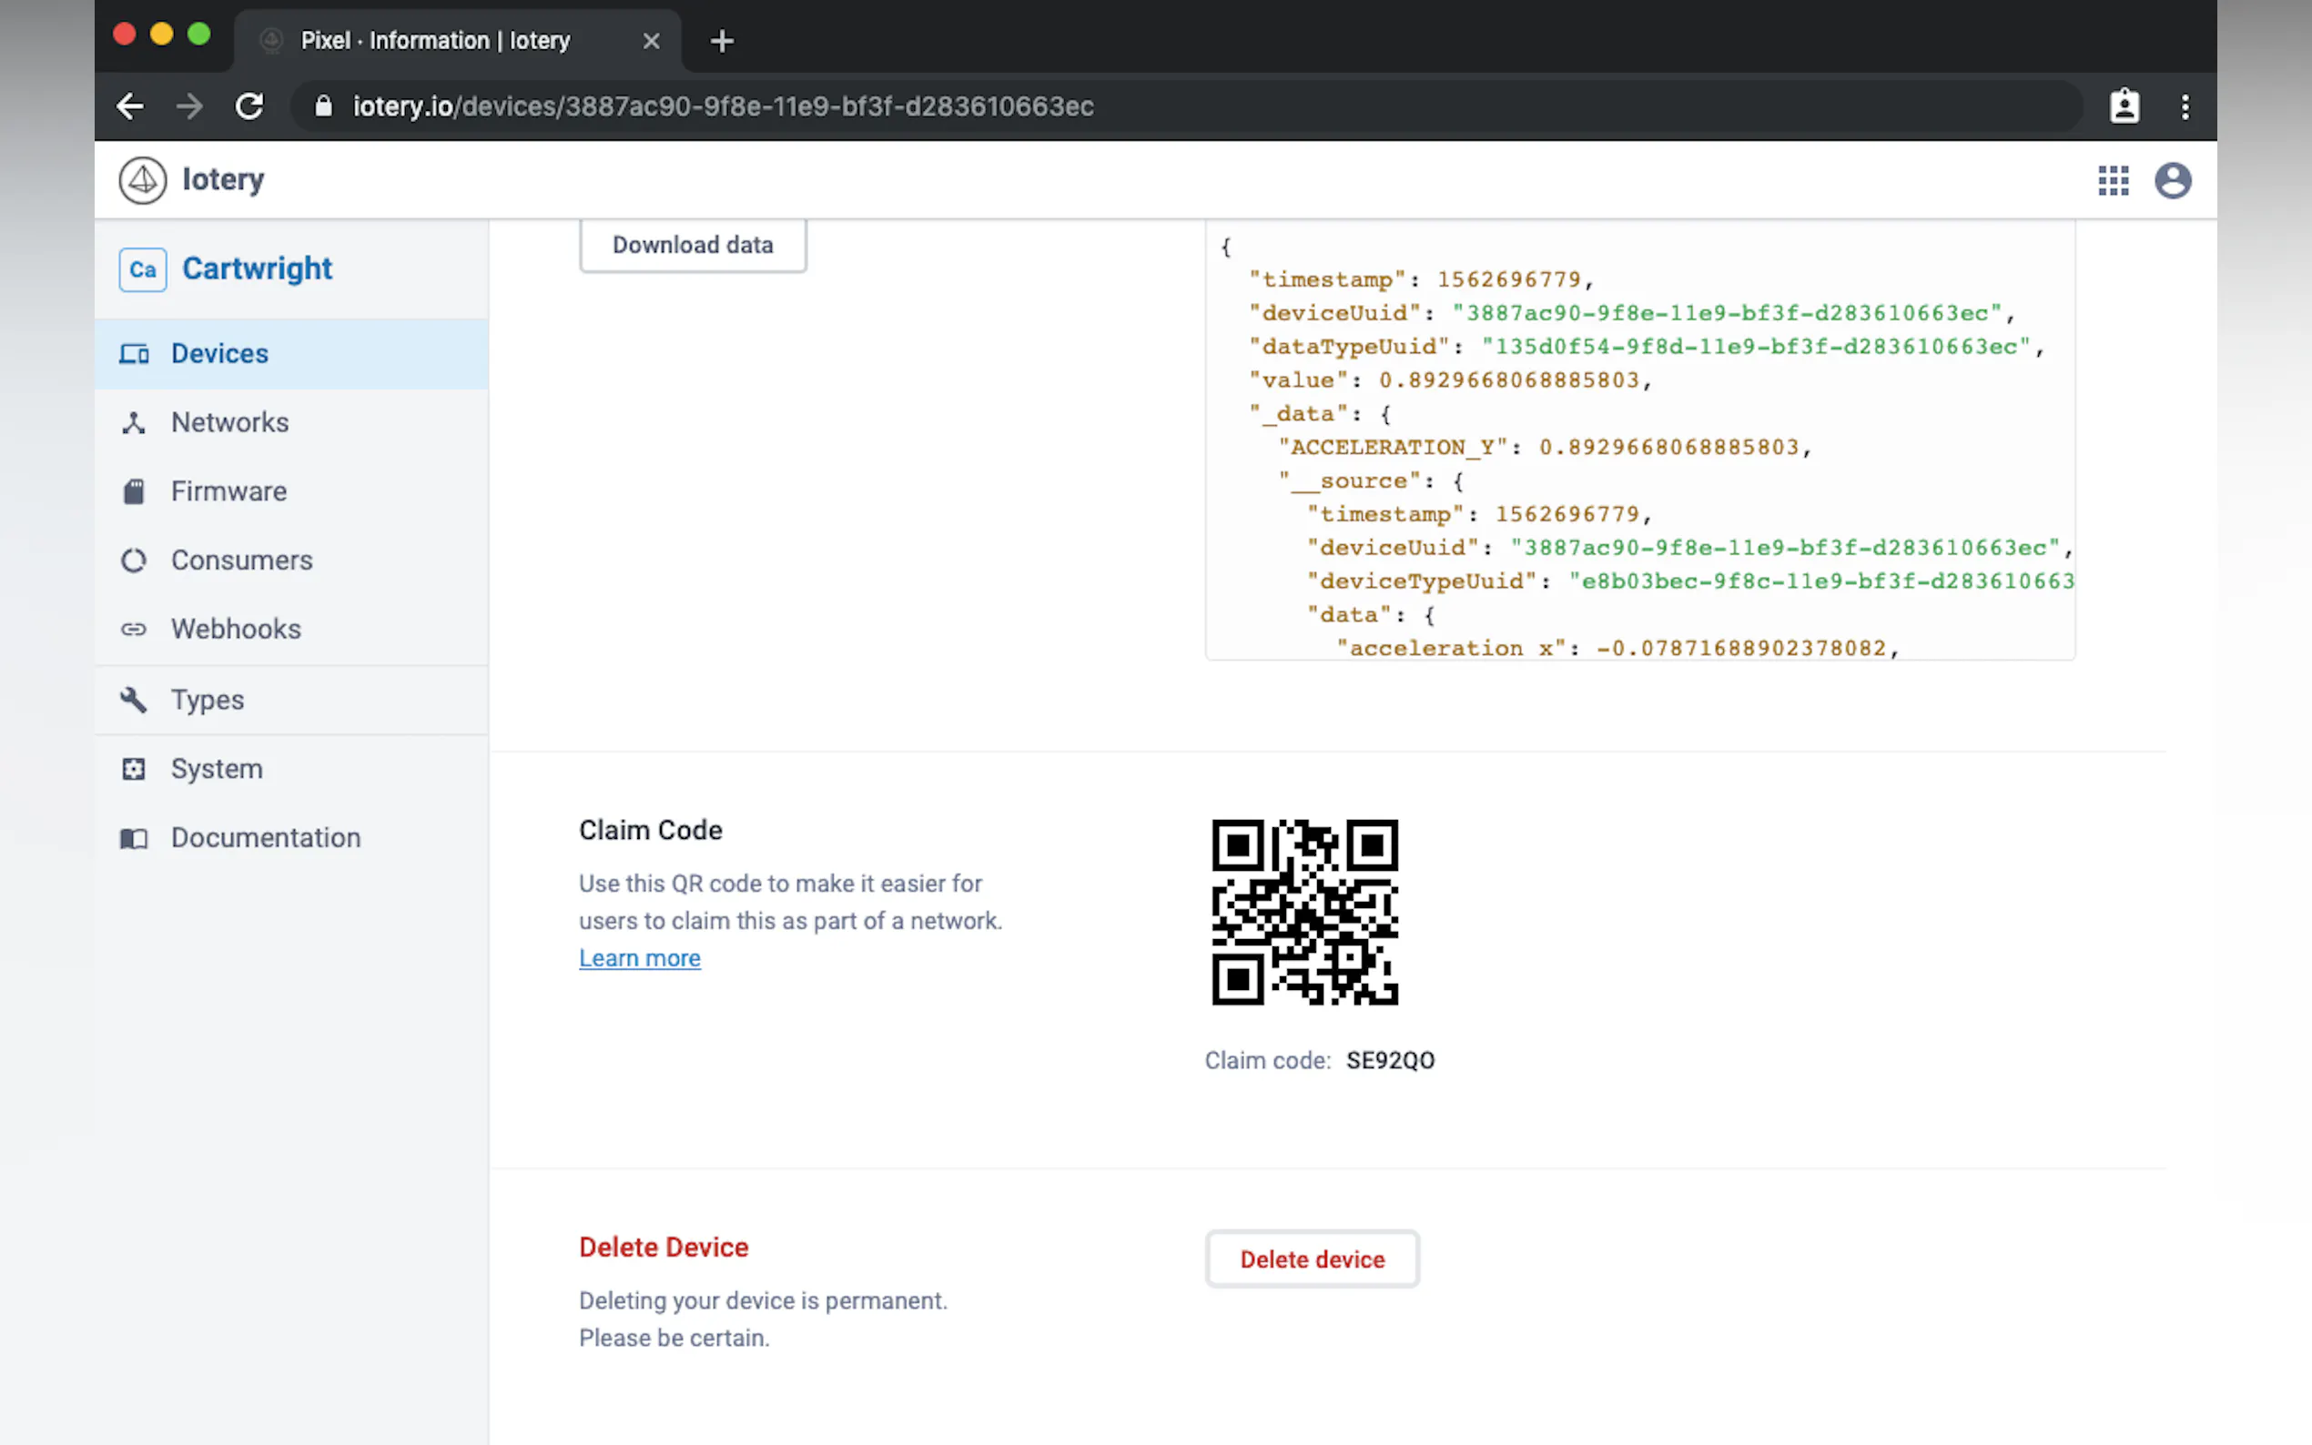This screenshot has width=2312, height=1445.
Task: Open the Documentation section
Action: point(291,838)
